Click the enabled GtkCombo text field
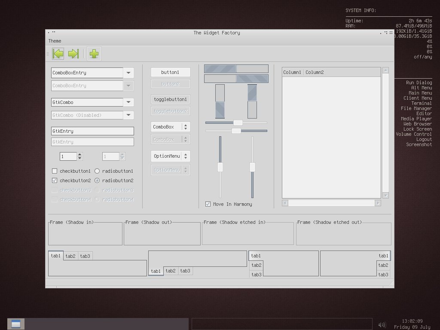The width and height of the screenshot is (440, 330). pyautogui.click(x=87, y=102)
